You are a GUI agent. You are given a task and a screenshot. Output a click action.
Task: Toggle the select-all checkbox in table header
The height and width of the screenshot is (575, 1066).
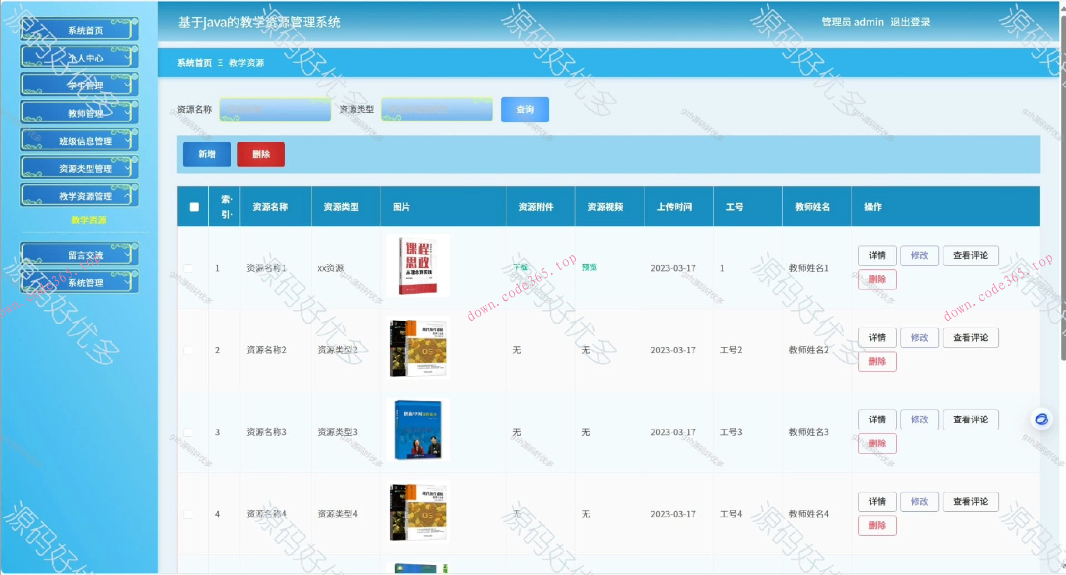coord(194,206)
